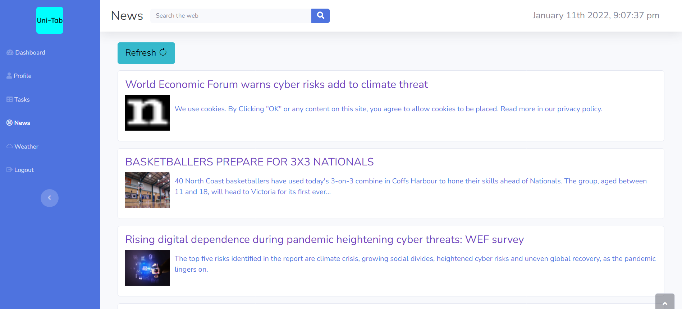Click the pixelated letter n thumbnail

[147, 113]
